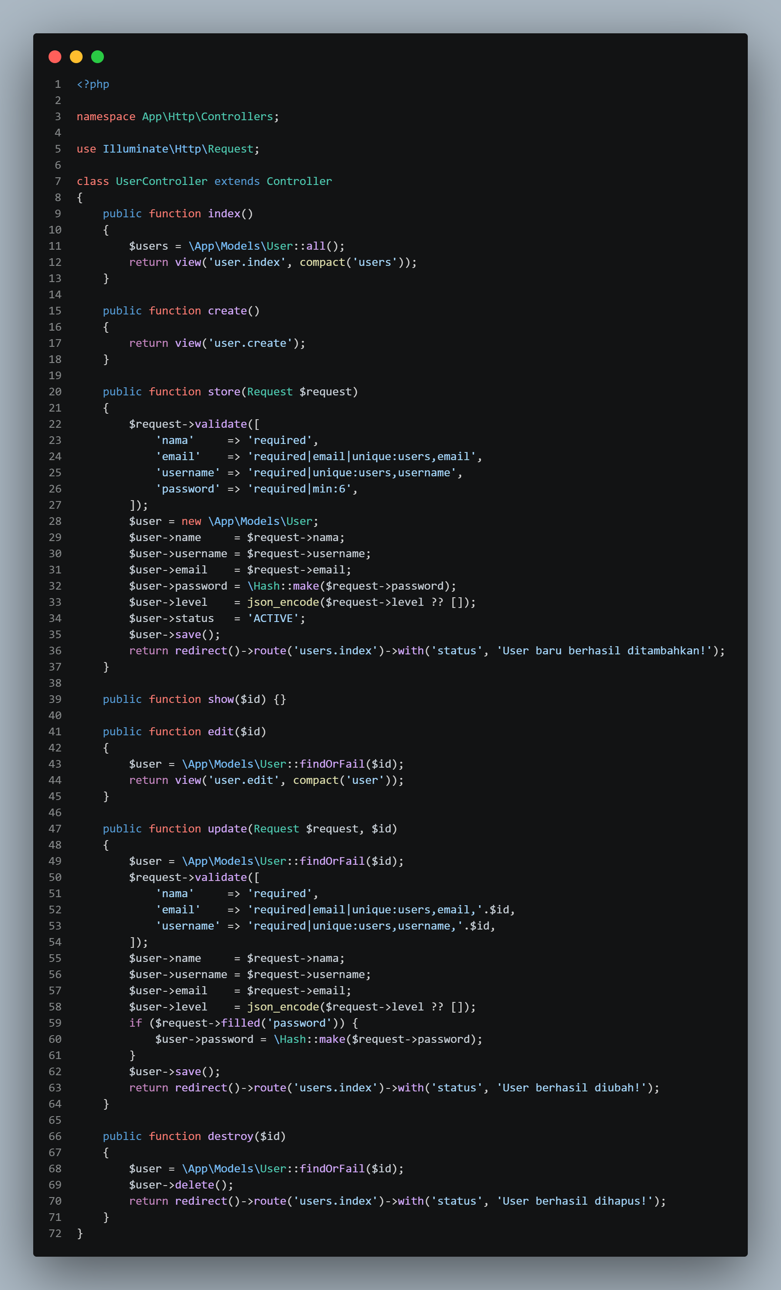Click findOrFail($id) on line 68

(x=349, y=1169)
